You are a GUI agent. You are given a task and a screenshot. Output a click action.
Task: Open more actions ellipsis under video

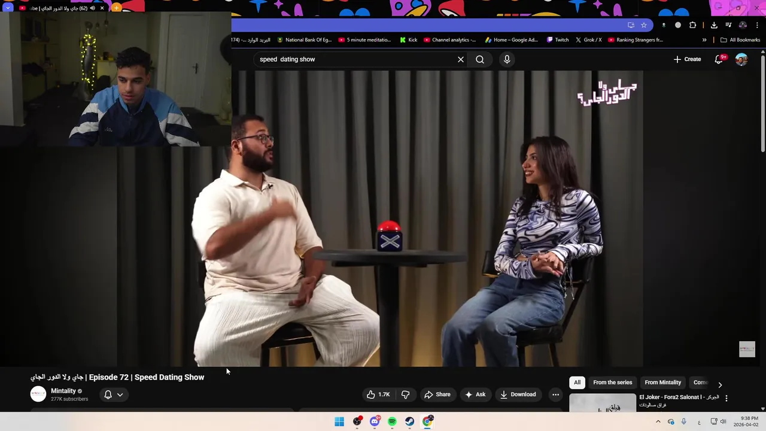click(x=555, y=394)
